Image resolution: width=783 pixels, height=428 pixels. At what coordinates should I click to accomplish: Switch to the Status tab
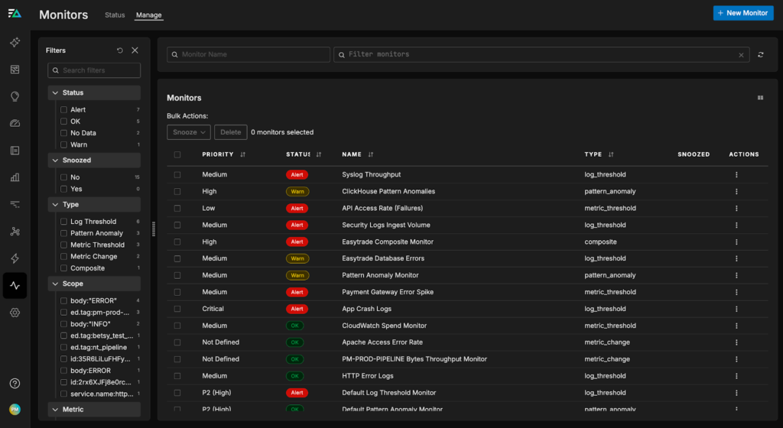click(115, 15)
